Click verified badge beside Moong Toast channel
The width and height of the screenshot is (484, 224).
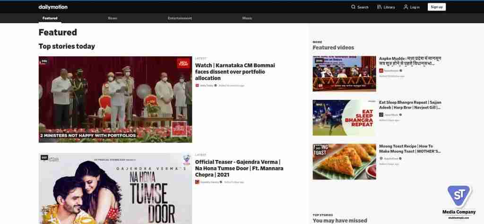coord(400,158)
